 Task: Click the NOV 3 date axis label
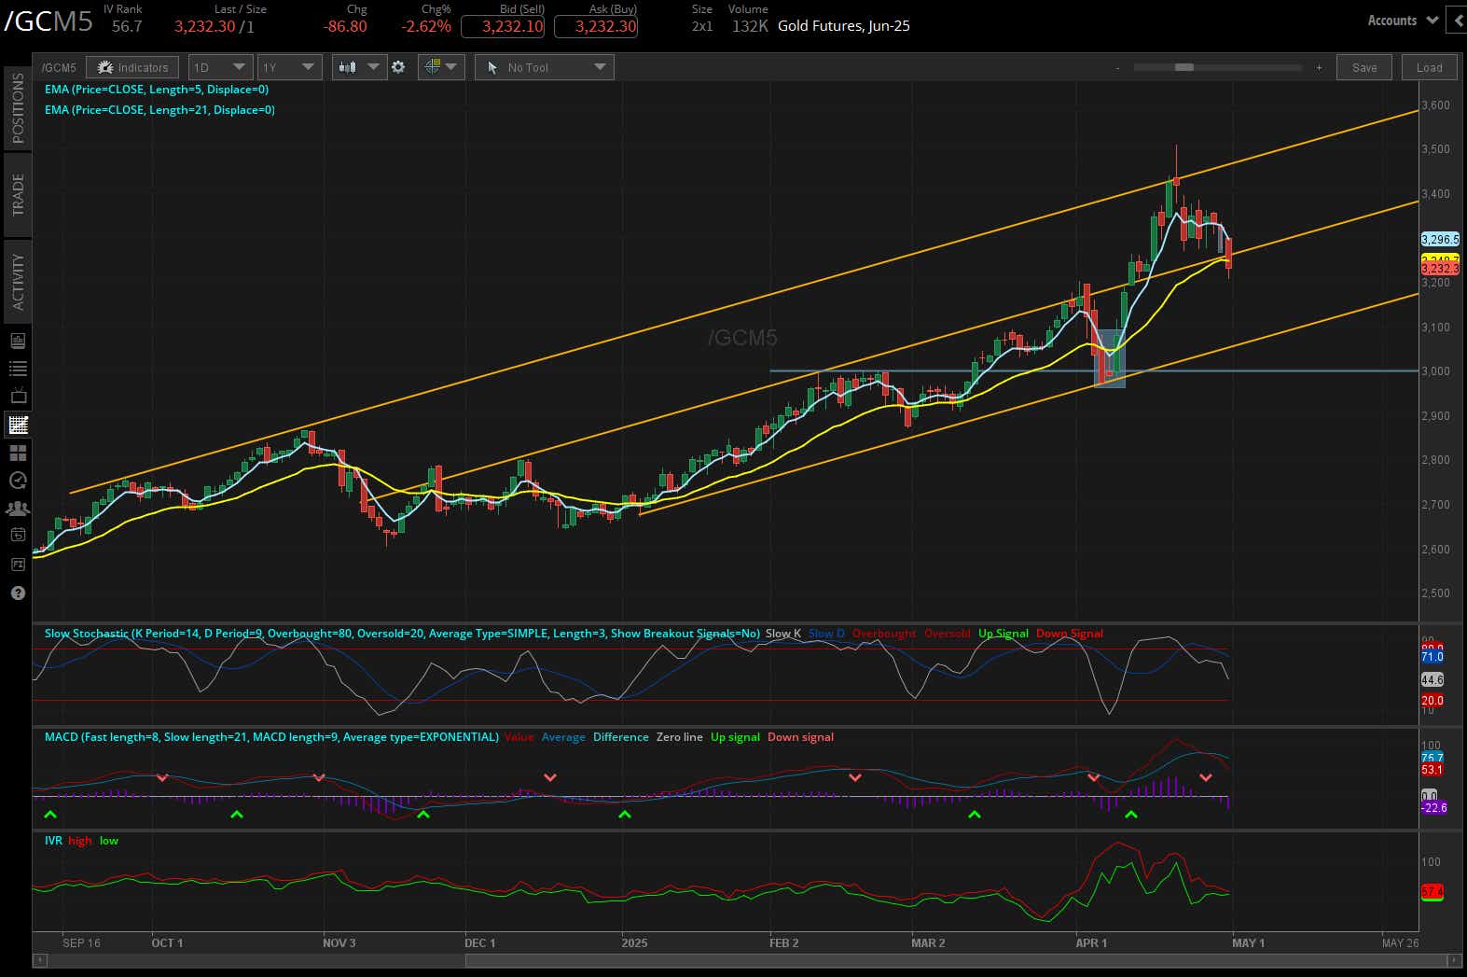(x=339, y=942)
